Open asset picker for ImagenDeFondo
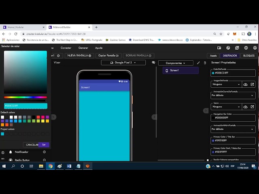The height and width of the screenshot is (194, 259). 252,84
